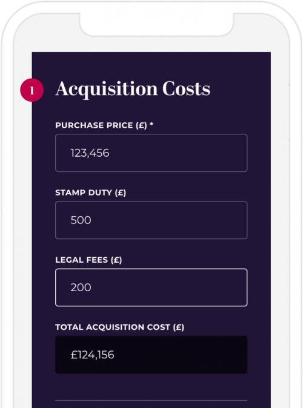303x408 pixels.
Task: Select the Acquisition Costs heading
Action: 133,89
